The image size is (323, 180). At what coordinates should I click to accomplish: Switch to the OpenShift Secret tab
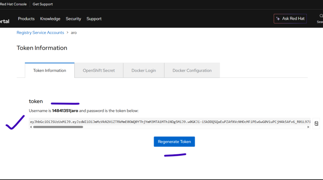[99, 70]
